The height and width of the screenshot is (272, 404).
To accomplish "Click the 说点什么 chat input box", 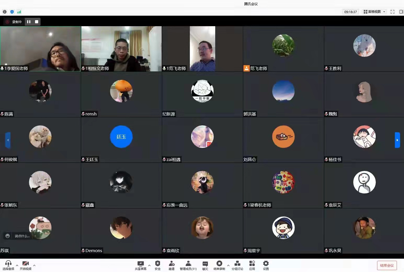I will tap(22, 236).
